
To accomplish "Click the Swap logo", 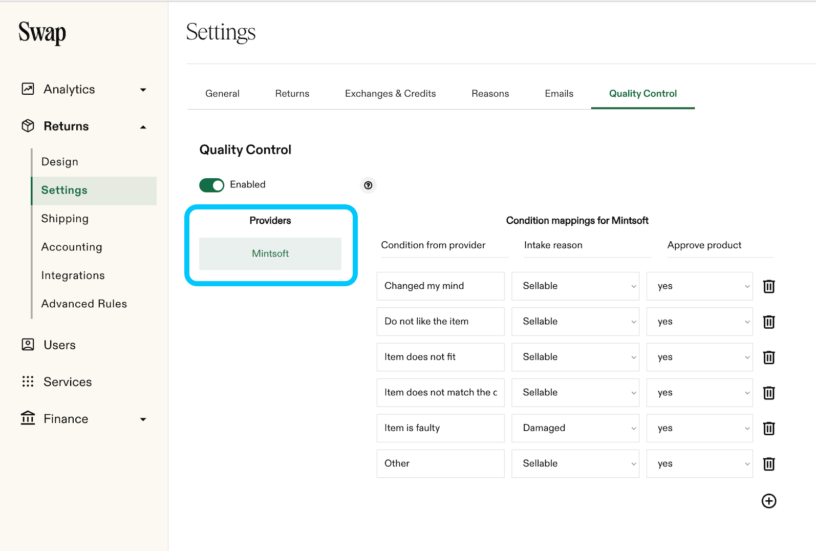I will [42, 33].
